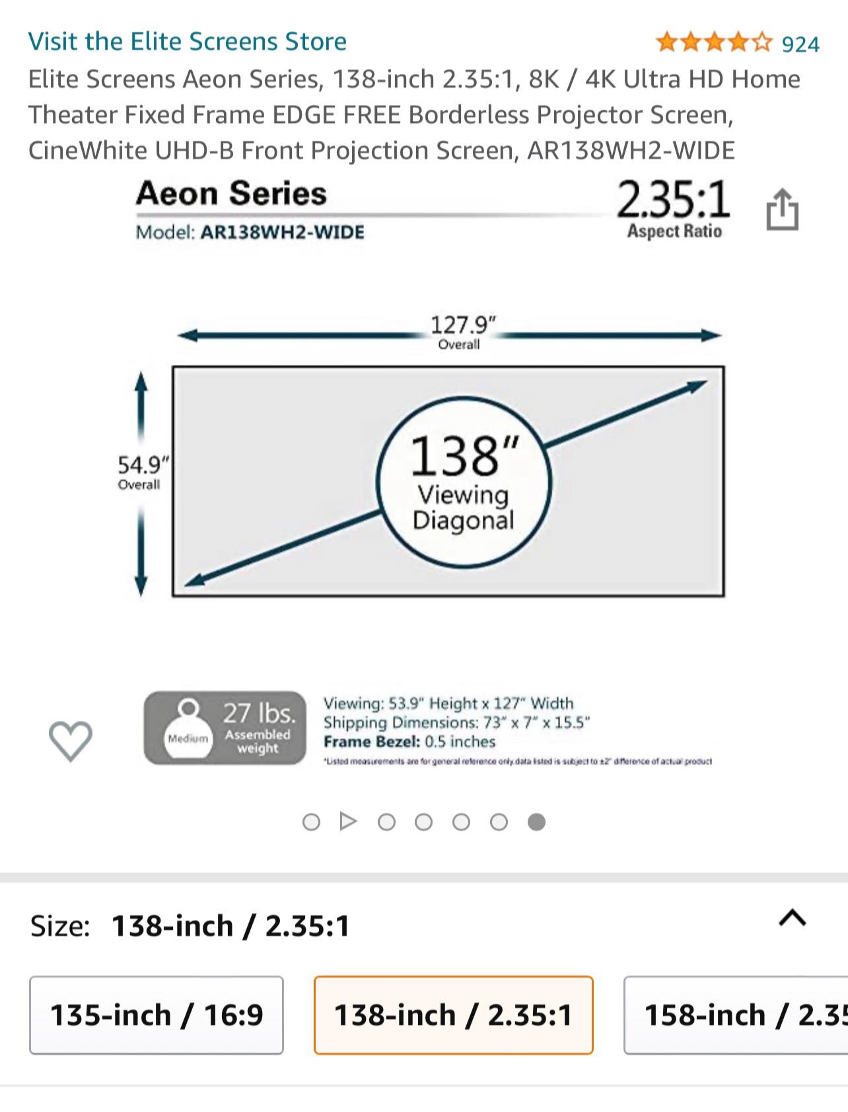Choose the 158-inch size option

tap(736, 1015)
